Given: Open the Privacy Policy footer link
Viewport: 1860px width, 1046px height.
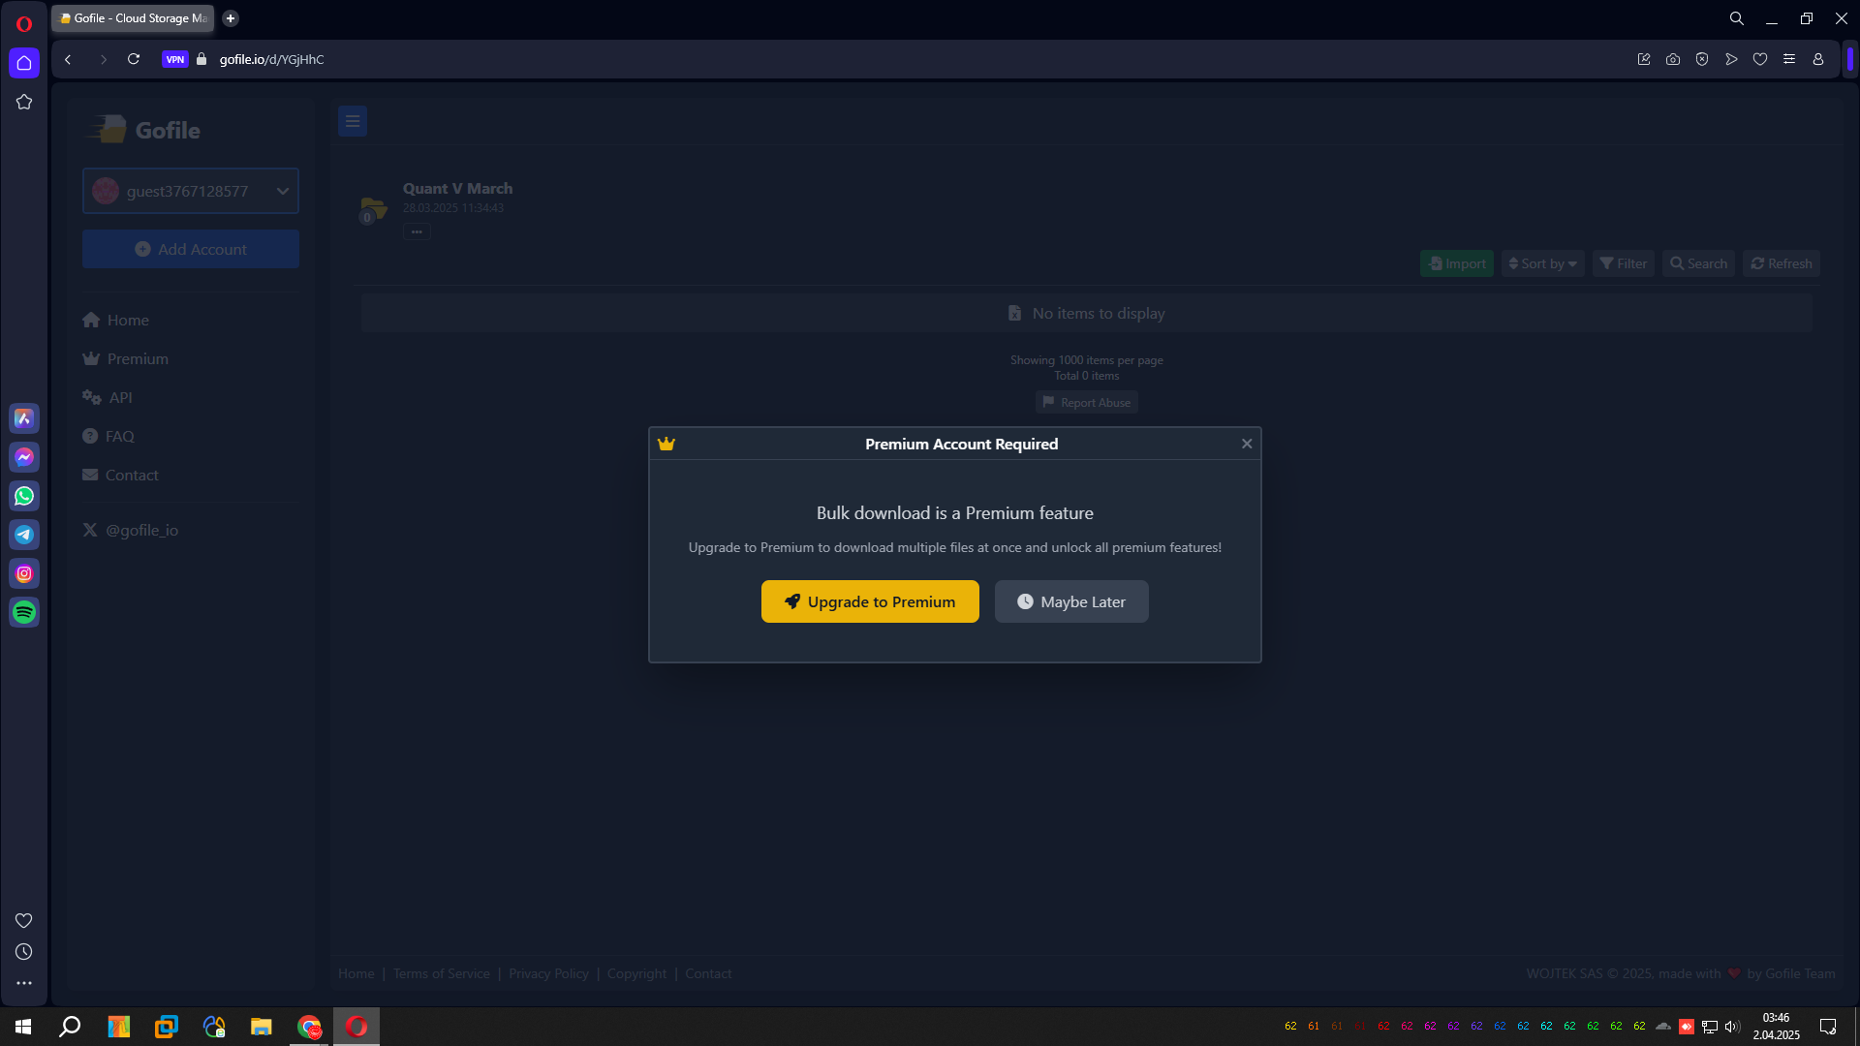Looking at the screenshot, I should tap(548, 973).
